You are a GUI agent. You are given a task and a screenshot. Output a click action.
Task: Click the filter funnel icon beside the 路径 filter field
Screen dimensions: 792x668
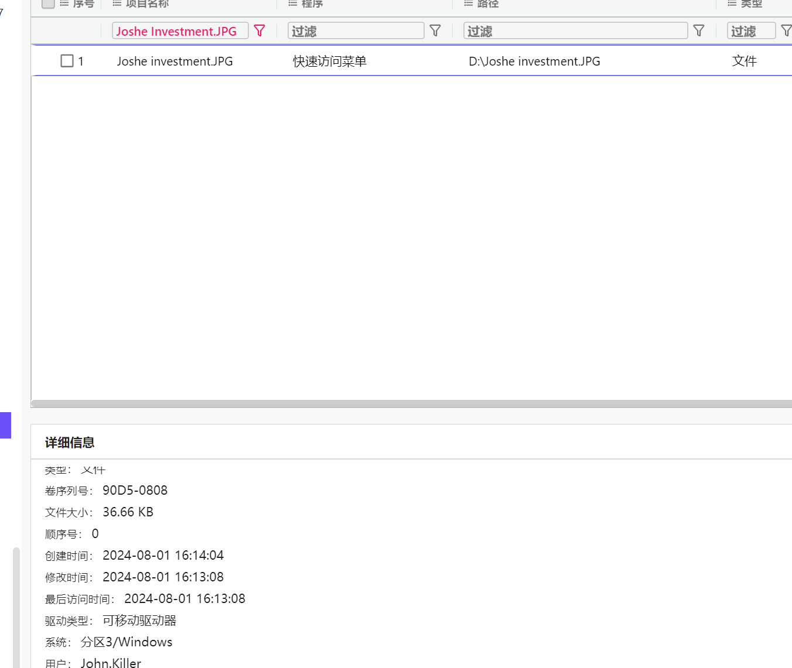pos(699,30)
